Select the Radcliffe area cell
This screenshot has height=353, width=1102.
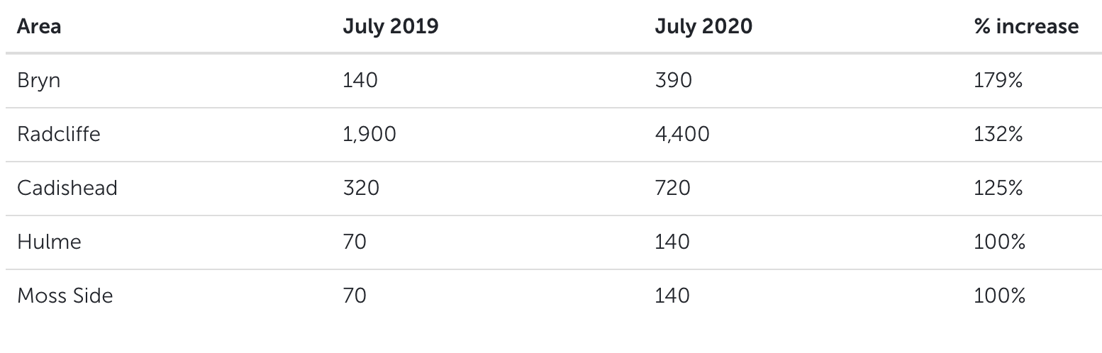(x=59, y=134)
